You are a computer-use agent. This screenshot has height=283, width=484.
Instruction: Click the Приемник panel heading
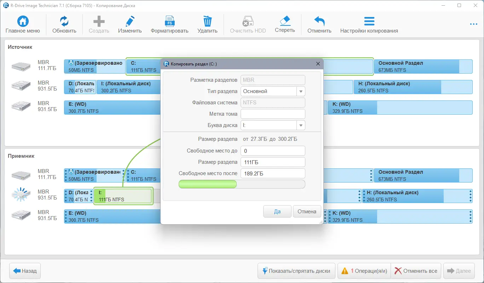(x=21, y=156)
